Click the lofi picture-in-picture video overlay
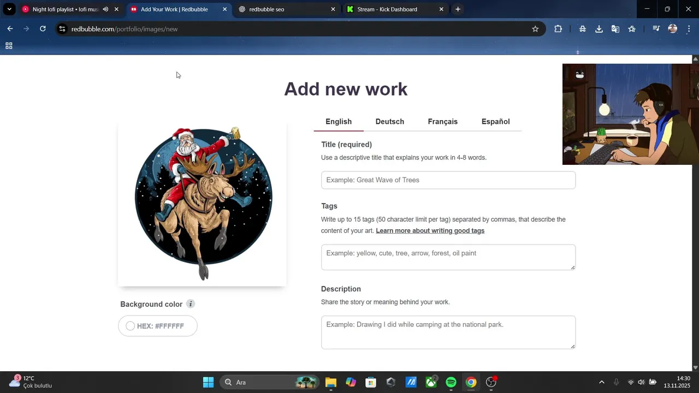 coord(631,114)
